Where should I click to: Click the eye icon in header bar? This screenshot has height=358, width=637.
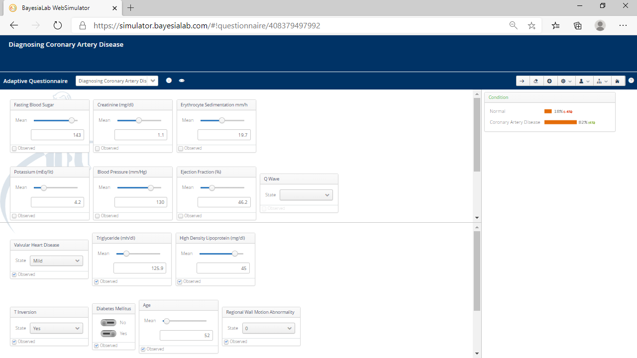tap(182, 81)
